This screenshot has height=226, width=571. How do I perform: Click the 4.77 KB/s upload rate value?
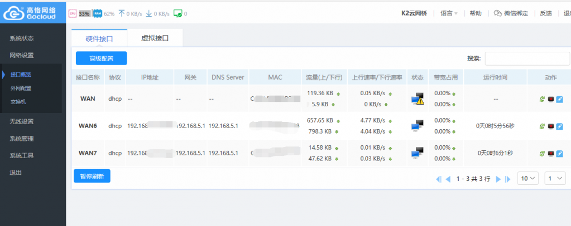coord(373,120)
